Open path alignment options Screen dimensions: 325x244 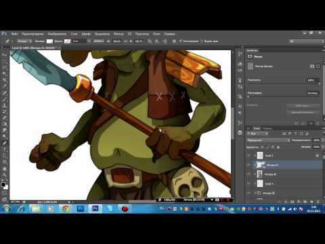[x=157, y=41]
